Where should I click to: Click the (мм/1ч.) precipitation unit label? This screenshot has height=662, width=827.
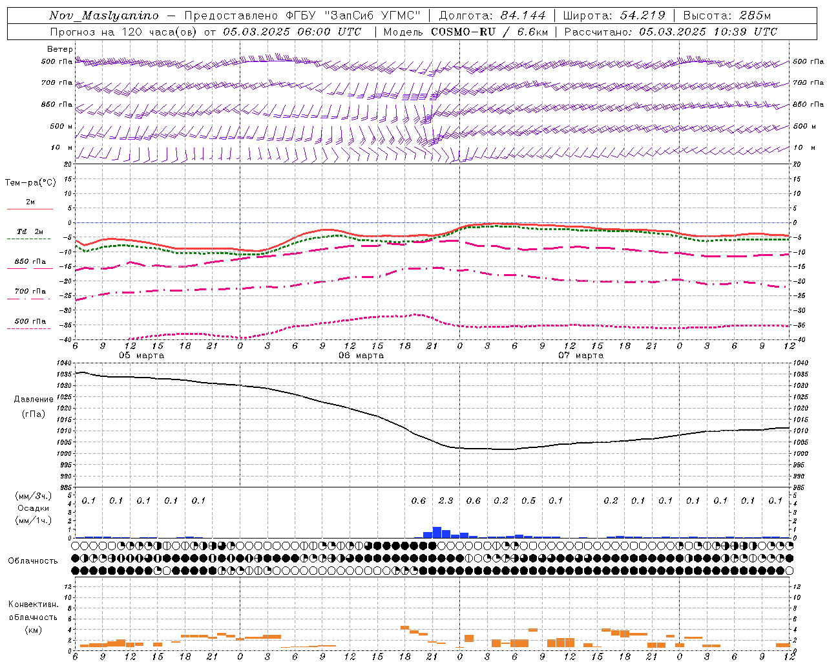click(32, 520)
